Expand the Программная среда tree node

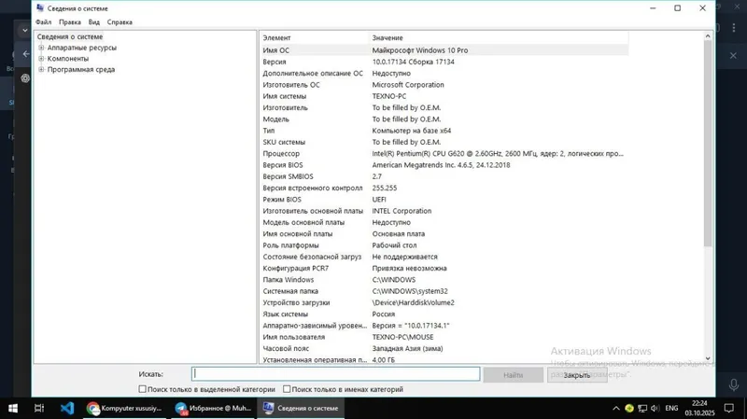pos(41,69)
